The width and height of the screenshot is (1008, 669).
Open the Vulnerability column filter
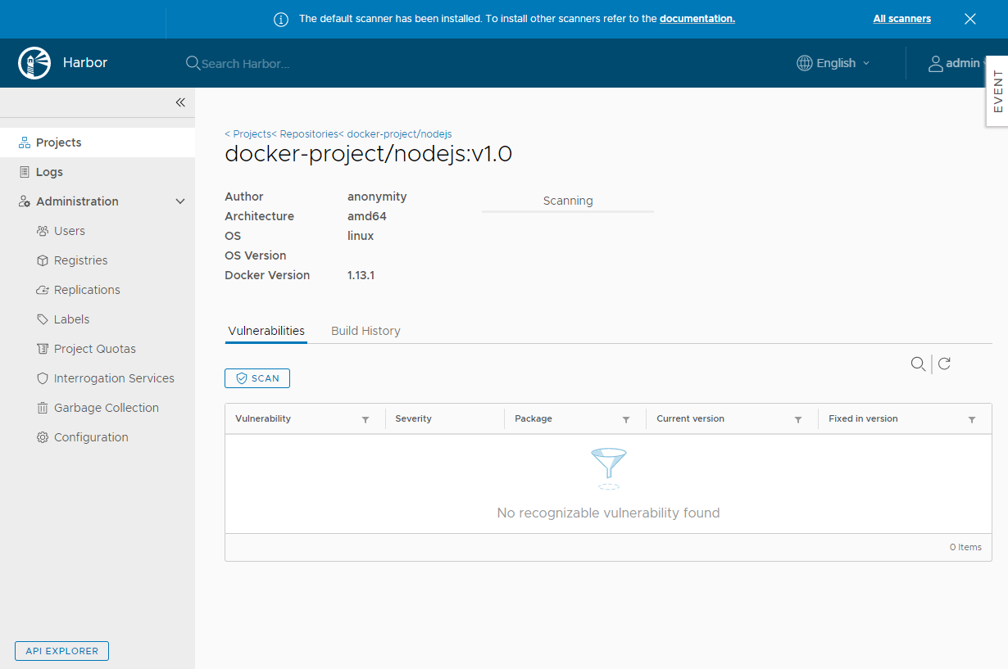366,419
